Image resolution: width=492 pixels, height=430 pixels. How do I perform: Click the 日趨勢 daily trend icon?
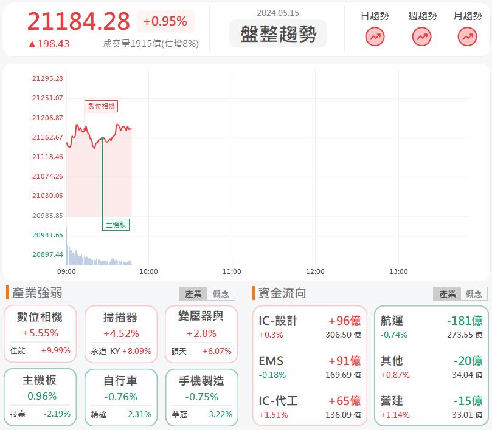click(x=375, y=36)
